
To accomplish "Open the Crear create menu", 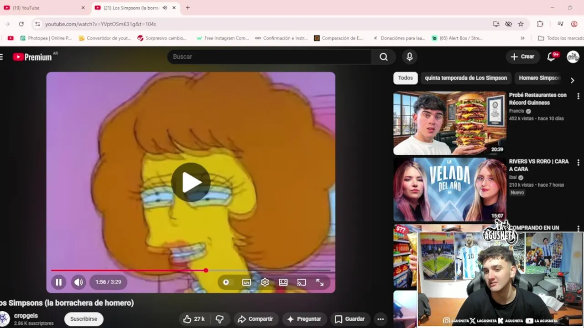I will 522,56.
